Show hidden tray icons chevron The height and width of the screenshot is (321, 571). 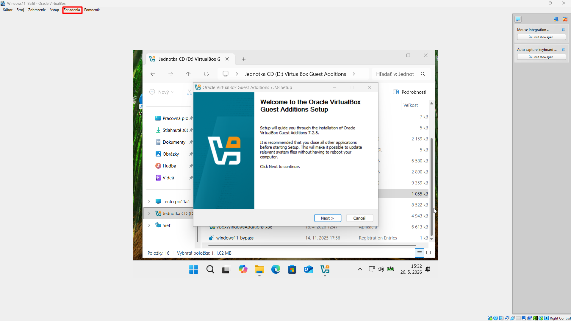(360, 269)
